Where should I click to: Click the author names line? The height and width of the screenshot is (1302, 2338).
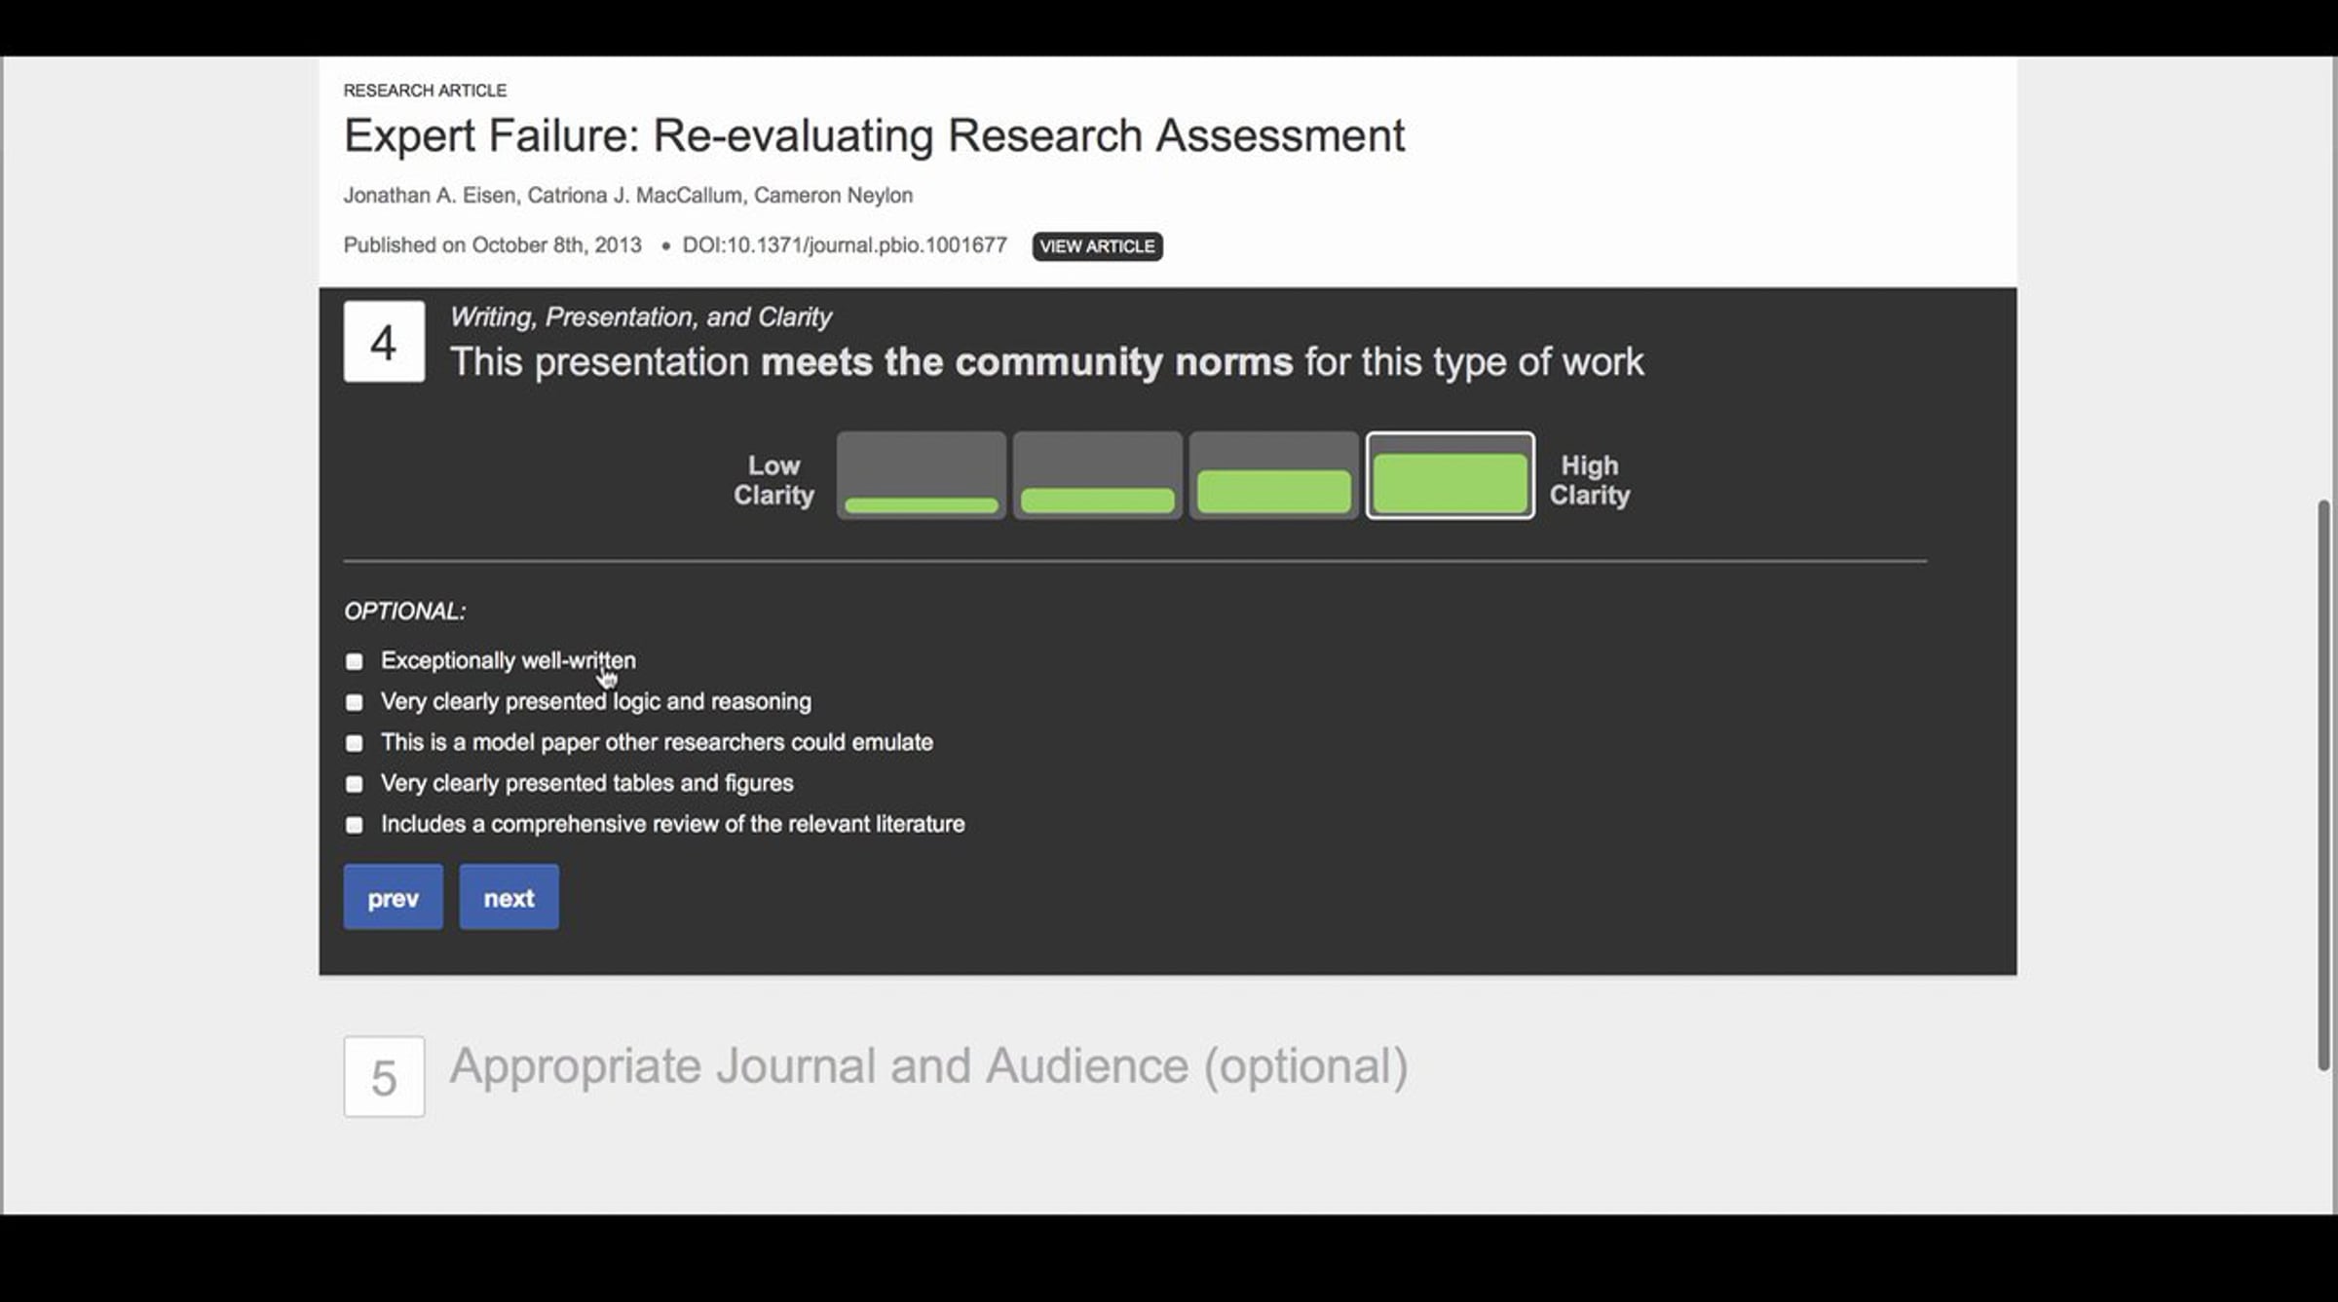coord(627,196)
